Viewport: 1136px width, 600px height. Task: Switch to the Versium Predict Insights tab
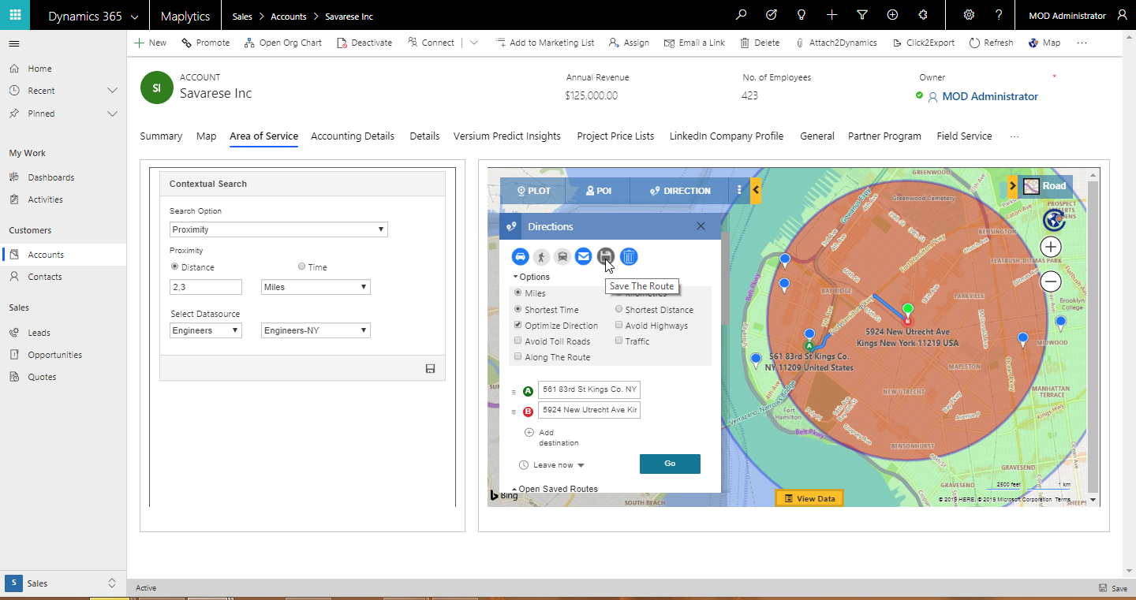pos(507,136)
